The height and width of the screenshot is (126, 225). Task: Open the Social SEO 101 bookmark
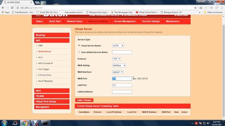(x=47, y=12)
